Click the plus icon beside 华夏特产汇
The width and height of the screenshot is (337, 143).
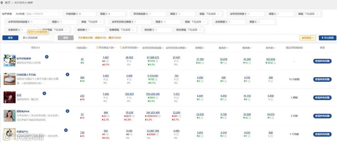pyautogui.click(x=66, y=130)
